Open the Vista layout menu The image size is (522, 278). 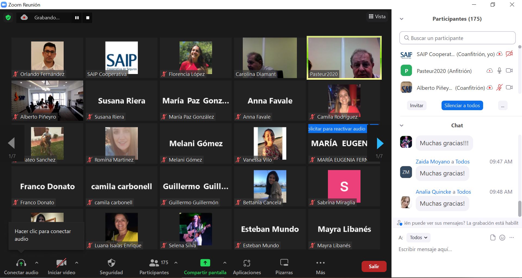[377, 17]
